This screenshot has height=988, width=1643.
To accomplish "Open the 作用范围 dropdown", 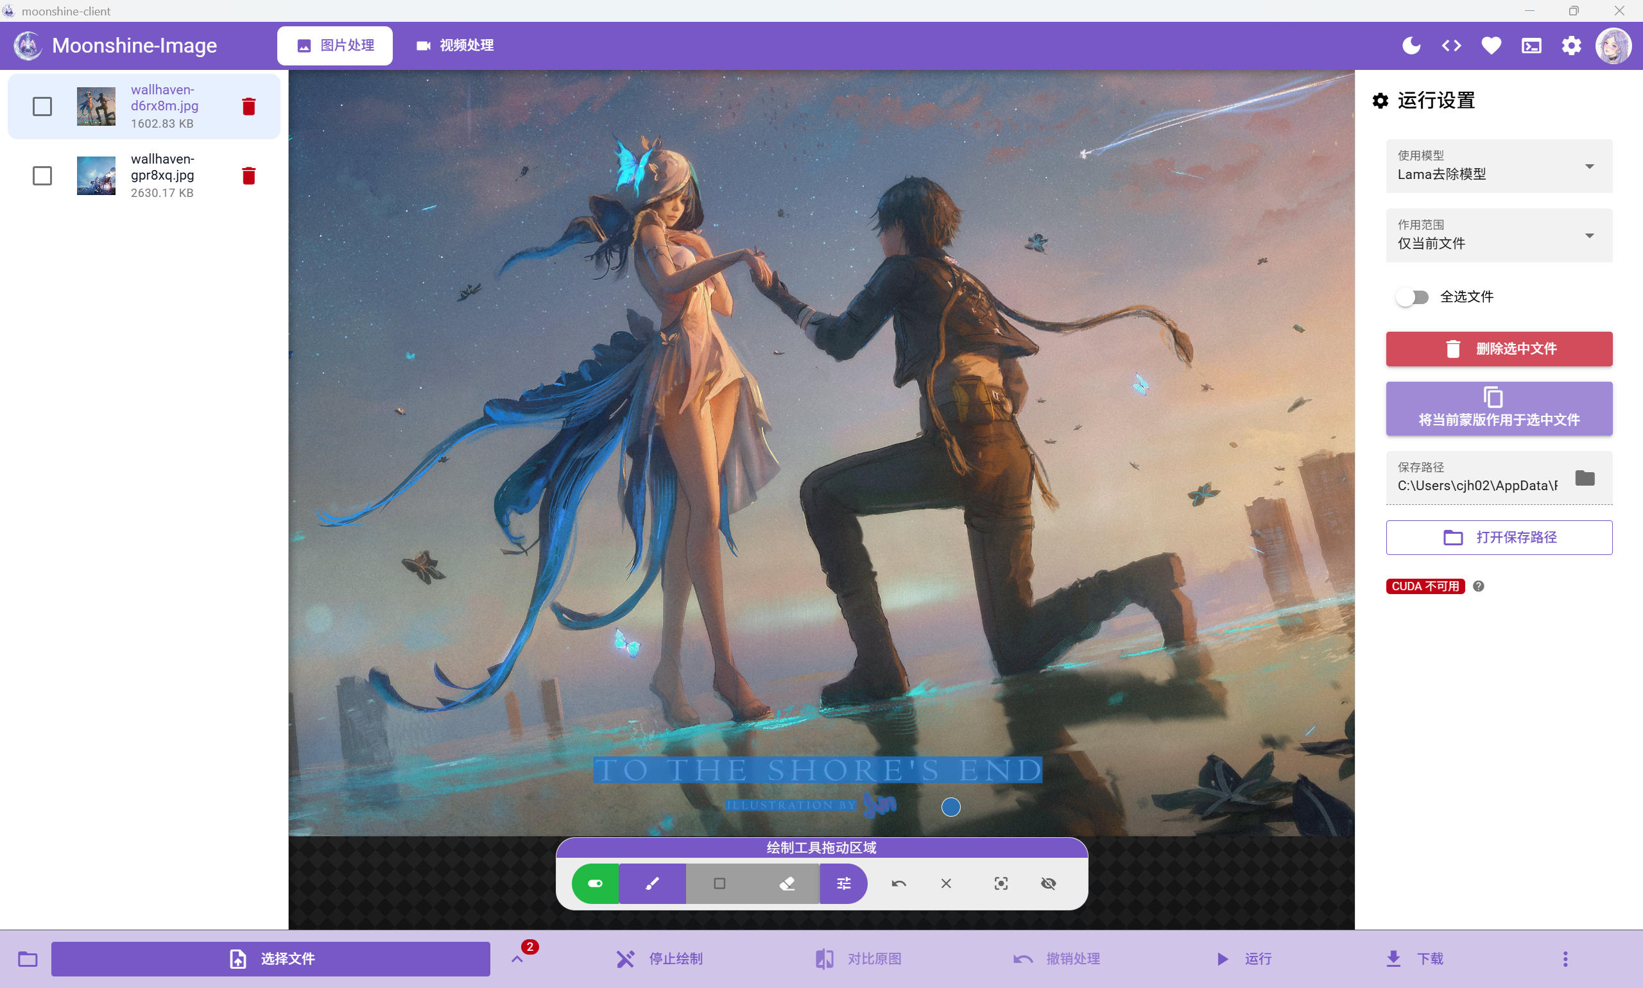I will 1499,235.
